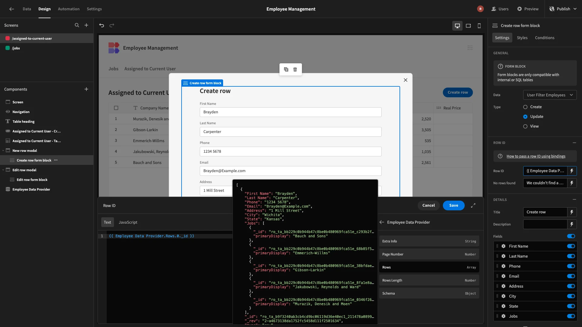Open bindings for No rows found text
The image size is (582, 327).
coord(572,183)
